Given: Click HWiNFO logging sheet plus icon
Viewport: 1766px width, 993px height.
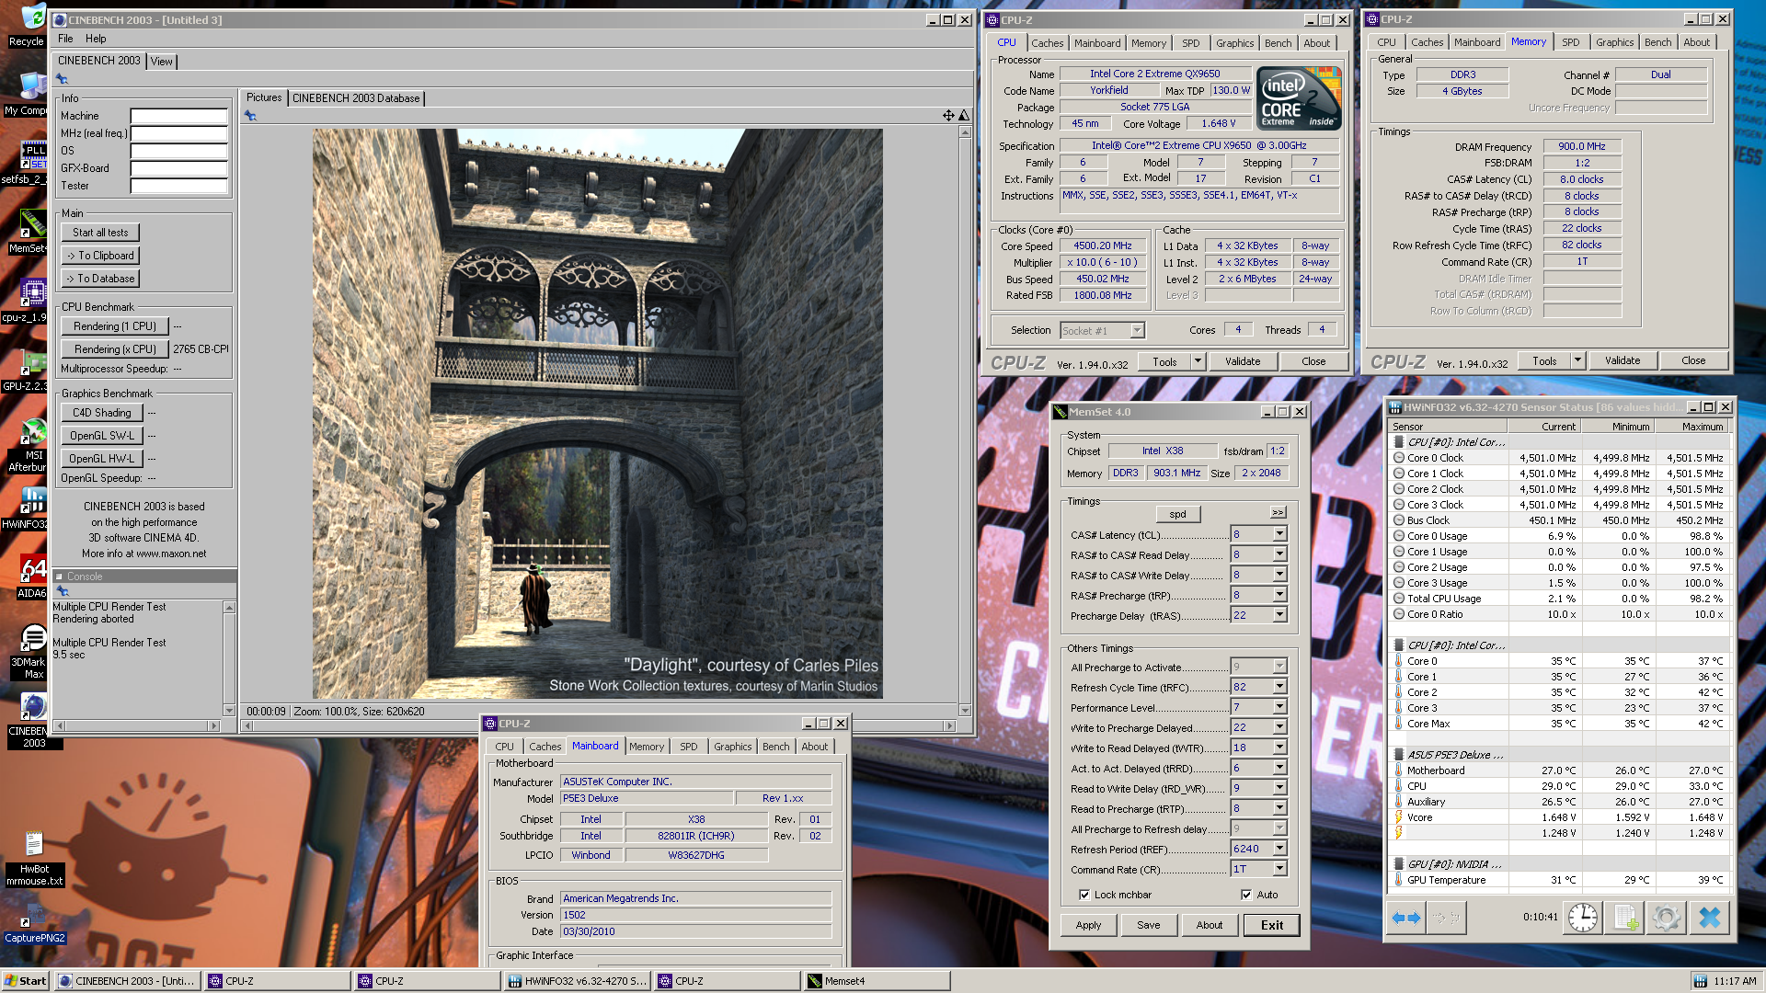Looking at the screenshot, I should coord(1624,918).
